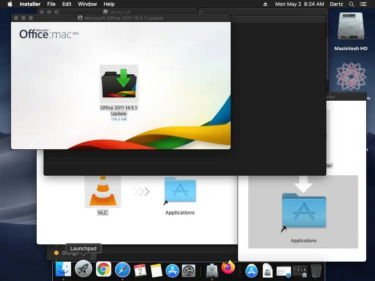Open the Notes app in Dock
The image size is (375, 281).
pyautogui.click(x=156, y=270)
